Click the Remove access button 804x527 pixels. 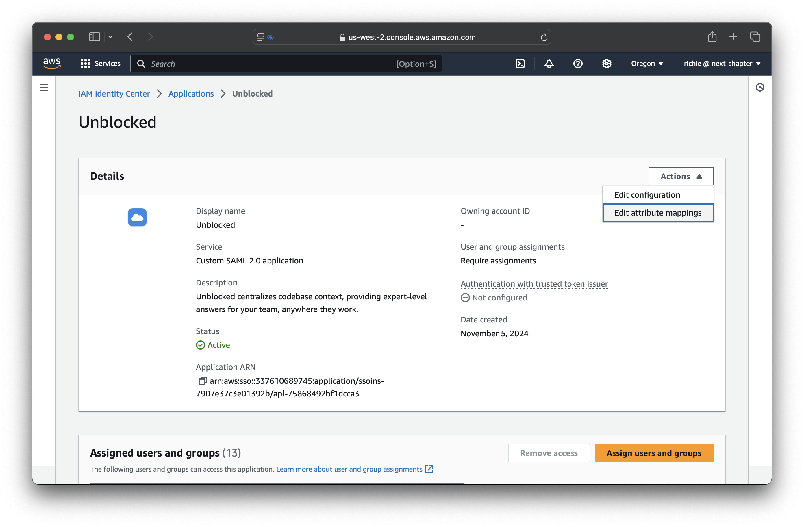tap(549, 453)
